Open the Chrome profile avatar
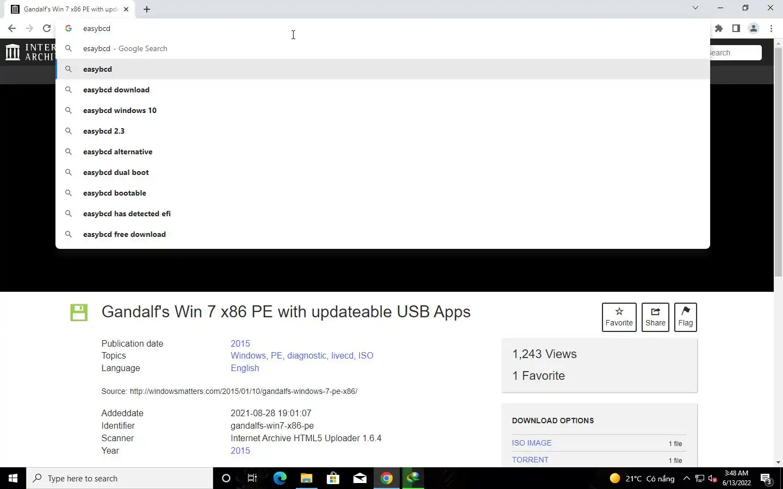This screenshot has height=489, width=783. pos(754,28)
